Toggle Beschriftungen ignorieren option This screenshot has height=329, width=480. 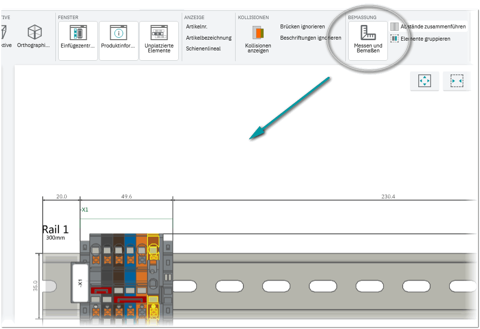click(x=311, y=38)
